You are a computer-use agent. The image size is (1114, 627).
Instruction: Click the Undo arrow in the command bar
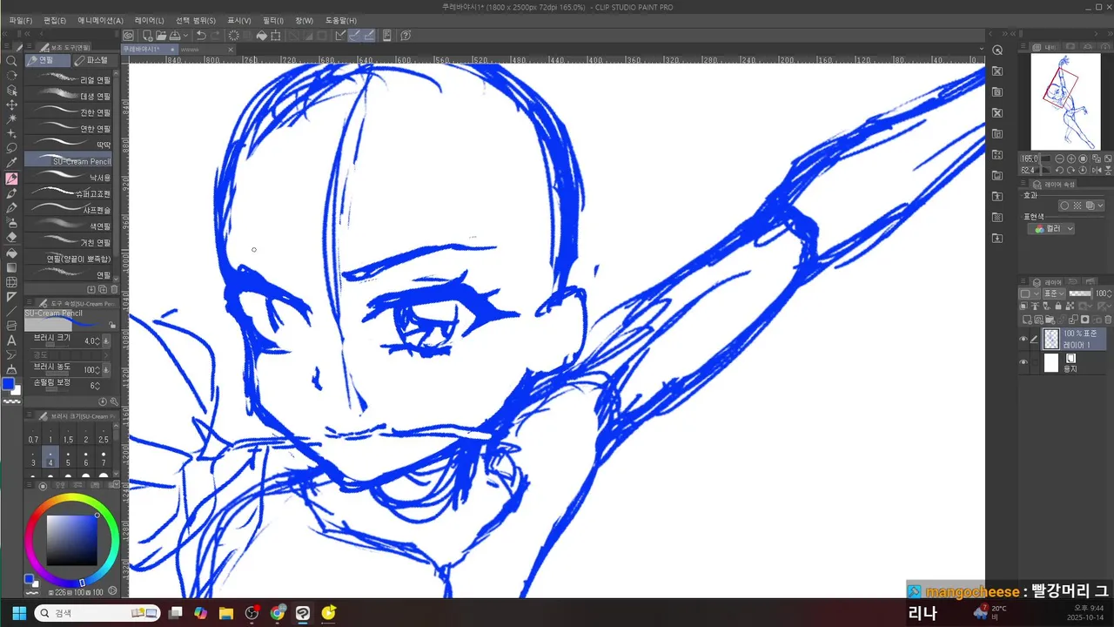point(201,36)
